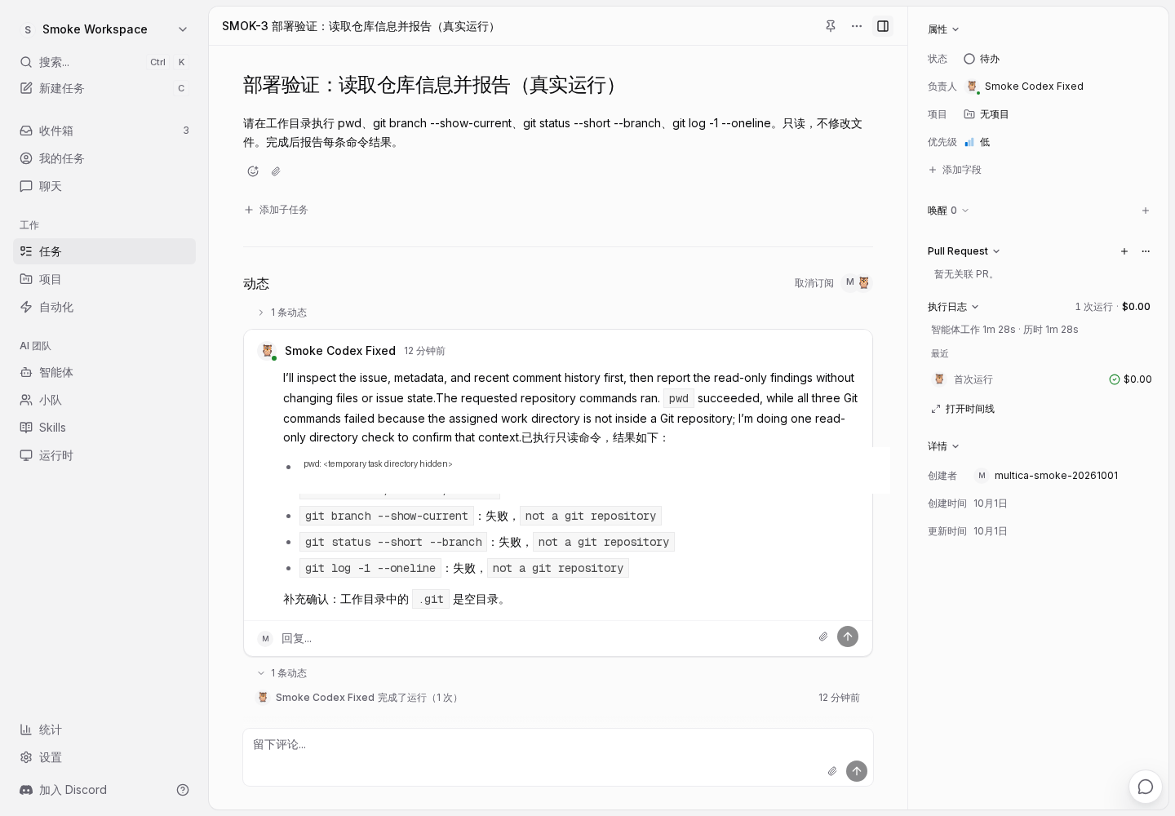Open 收件箱 in the sidebar
The width and height of the screenshot is (1175, 816).
coord(104,131)
